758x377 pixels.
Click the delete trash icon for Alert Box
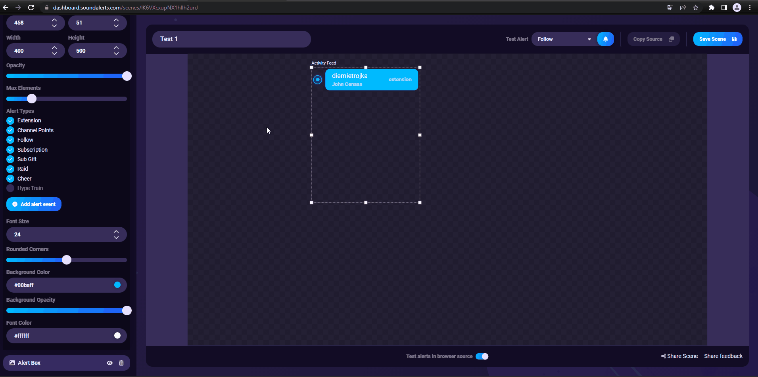[121, 363]
